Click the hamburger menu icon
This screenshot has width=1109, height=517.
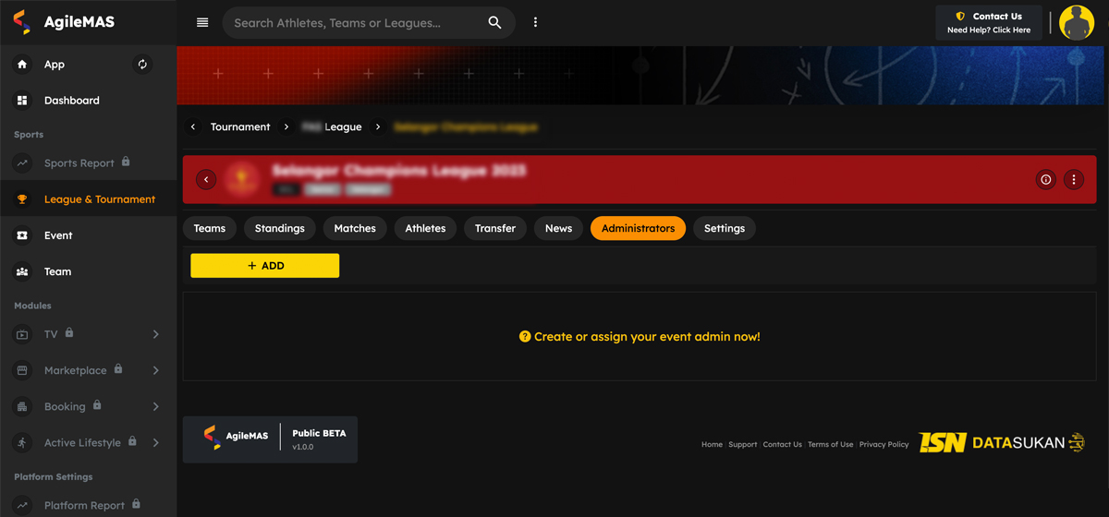pos(202,23)
